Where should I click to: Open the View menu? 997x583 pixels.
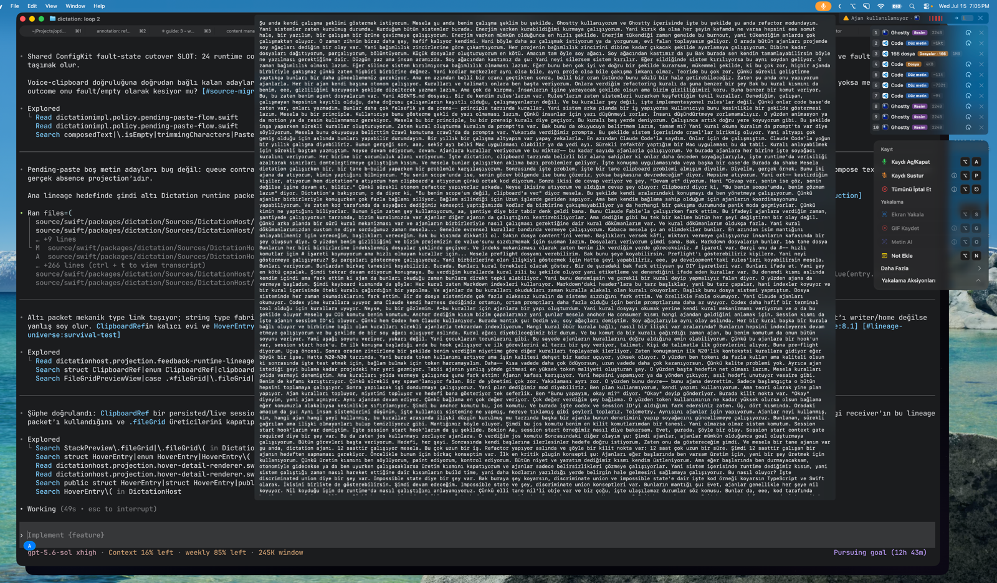point(51,6)
